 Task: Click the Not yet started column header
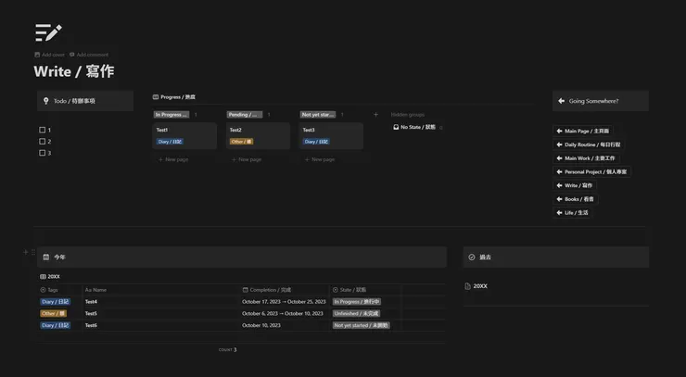[318, 115]
